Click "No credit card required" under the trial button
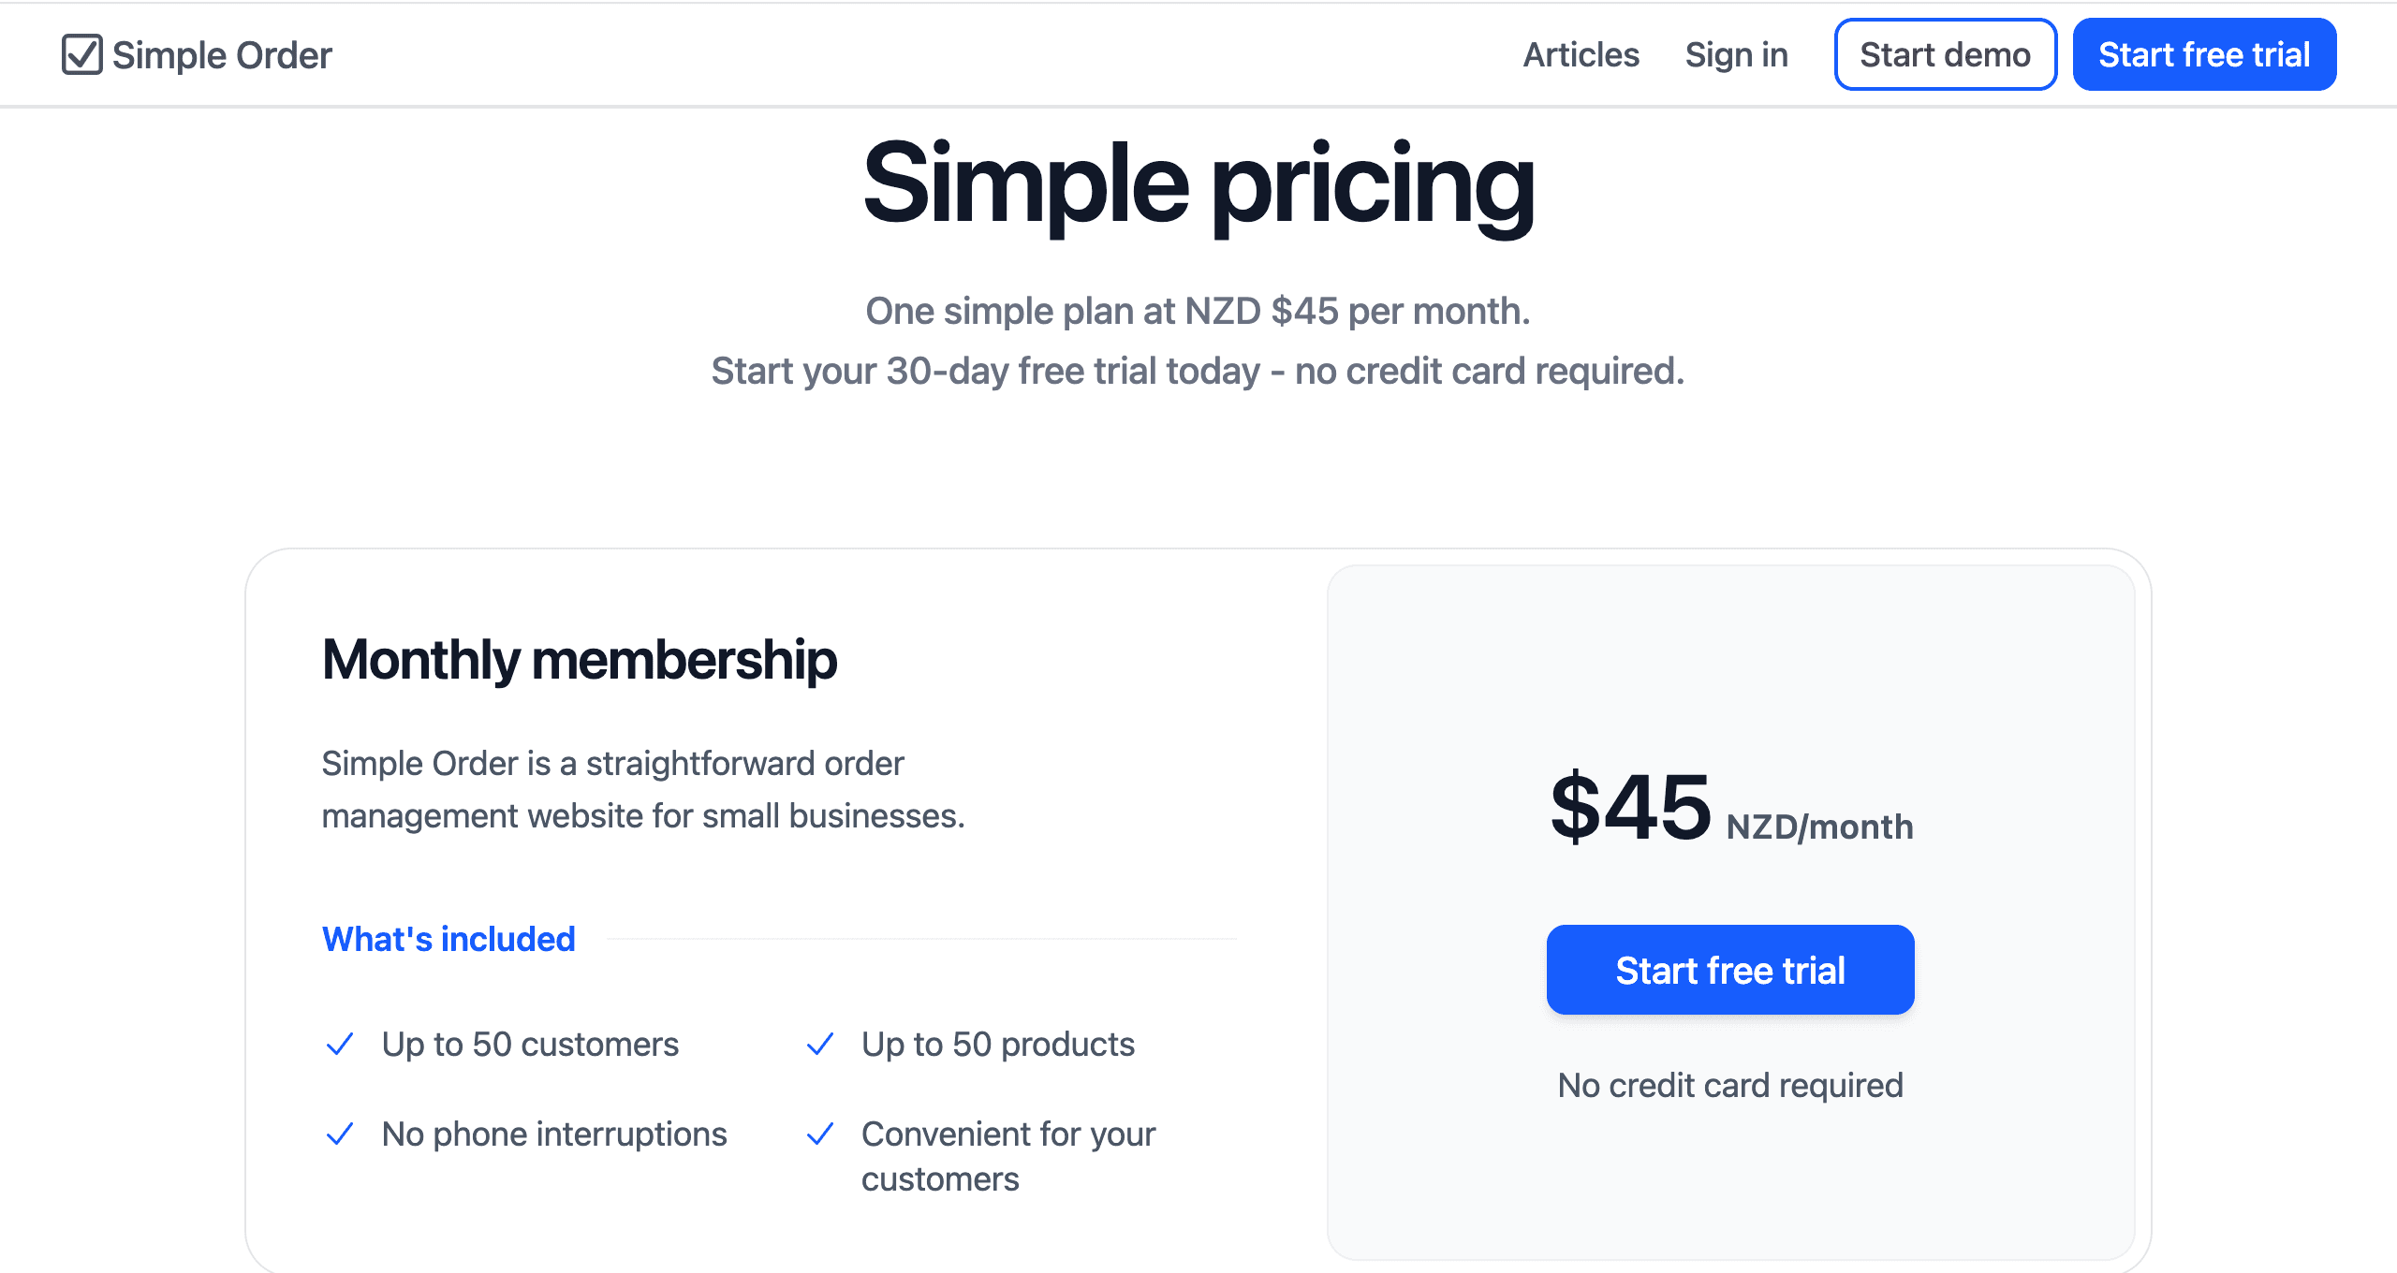Image resolution: width=2397 pixels, height=1273 pixels. 1729,1085
